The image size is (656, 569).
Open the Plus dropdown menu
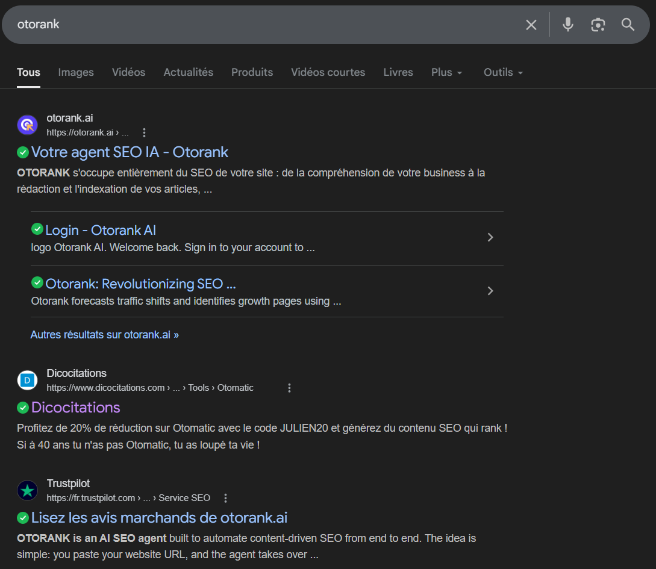pyautogui.click(x=446, y=72)
